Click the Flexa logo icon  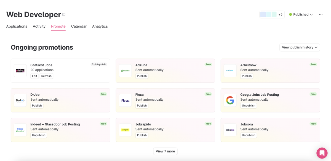[125, 100]
